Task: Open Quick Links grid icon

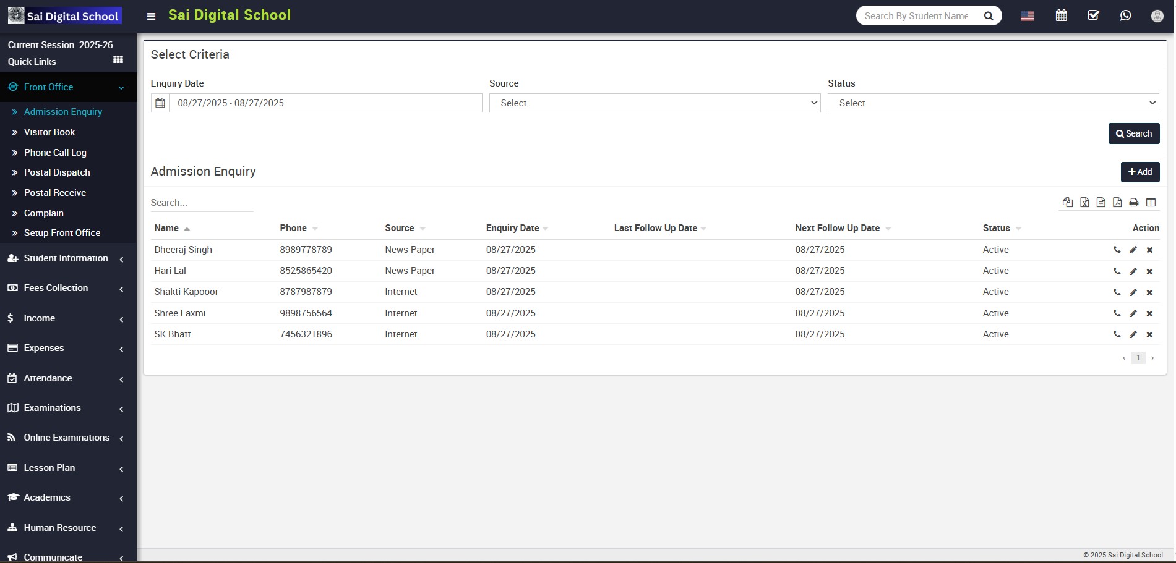Action: pyautogui.click(x=118, y=60)
